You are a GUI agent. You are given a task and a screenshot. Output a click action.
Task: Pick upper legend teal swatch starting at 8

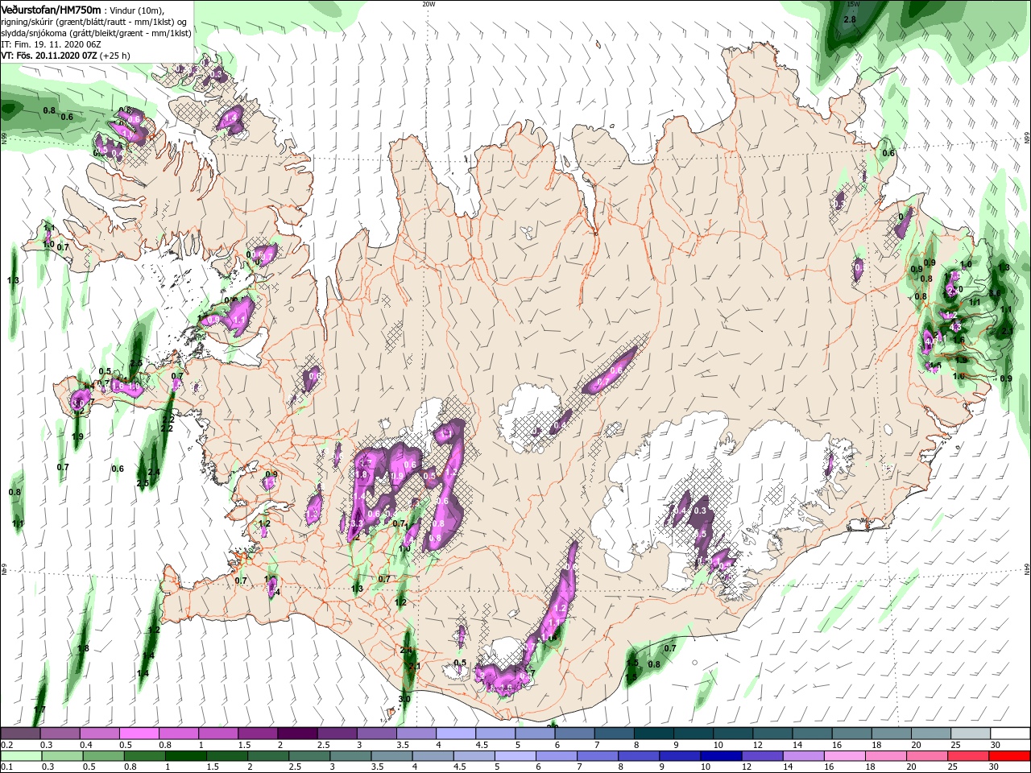653,734
